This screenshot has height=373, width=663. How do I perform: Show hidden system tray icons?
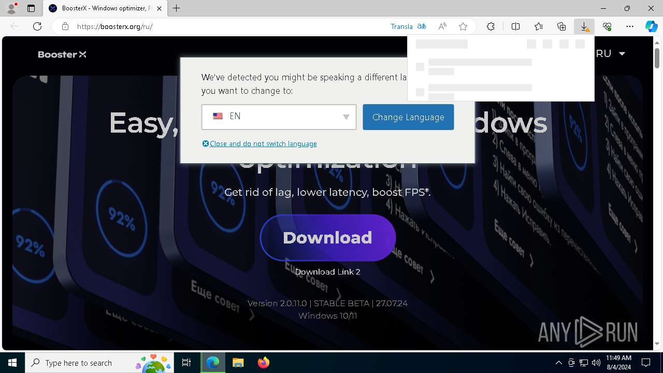[x=558, y=363]
